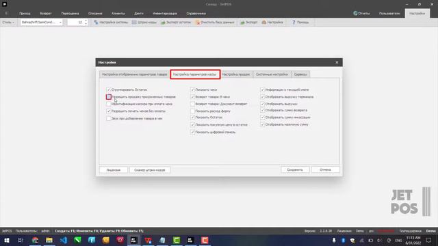Viewport: 438px width, 246px height.
Task: Toggle Показать Остаток checkbox
Action: click(x=192, y=118)
